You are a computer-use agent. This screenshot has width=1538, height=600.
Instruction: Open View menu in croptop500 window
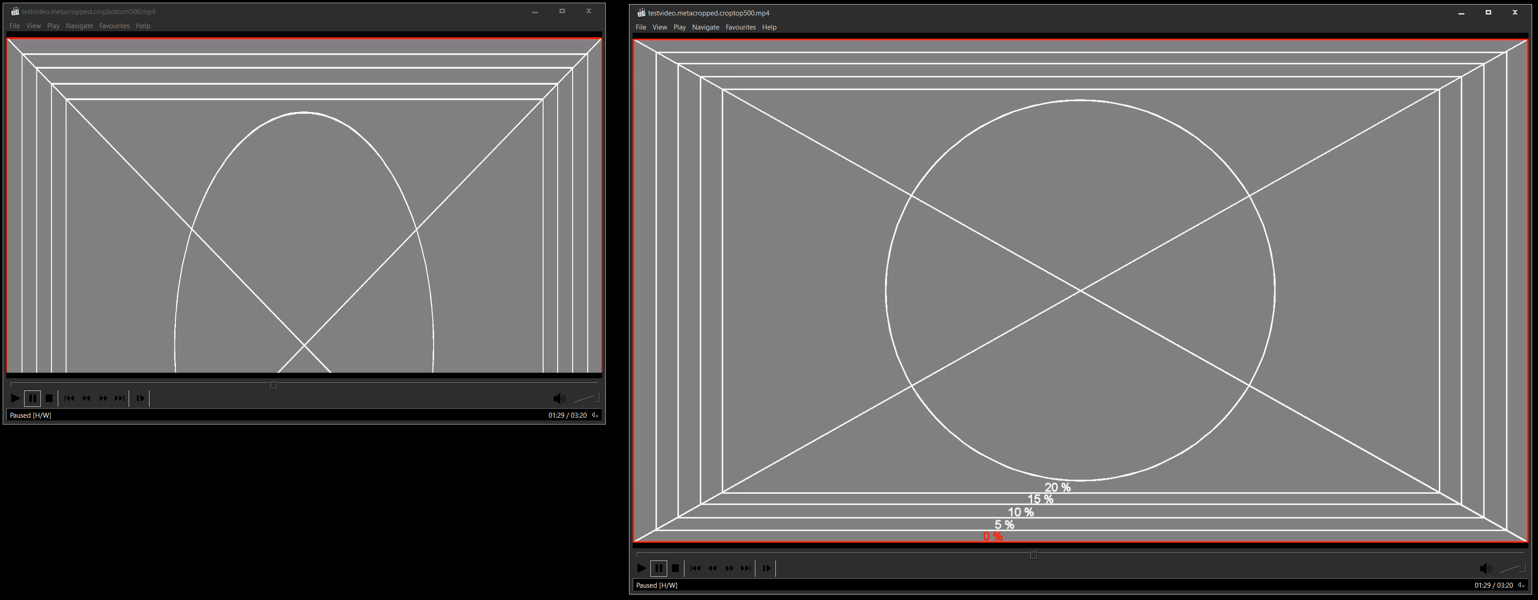660,27
